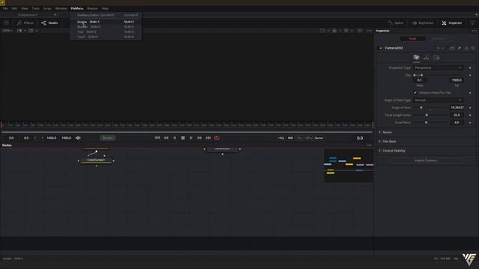
Task: Toggle the Inspector panel button
Action: click(x=452, y=23)
